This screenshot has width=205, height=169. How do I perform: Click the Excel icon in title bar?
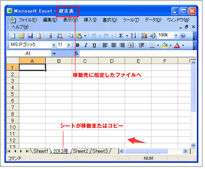click(x=9, y=11)
